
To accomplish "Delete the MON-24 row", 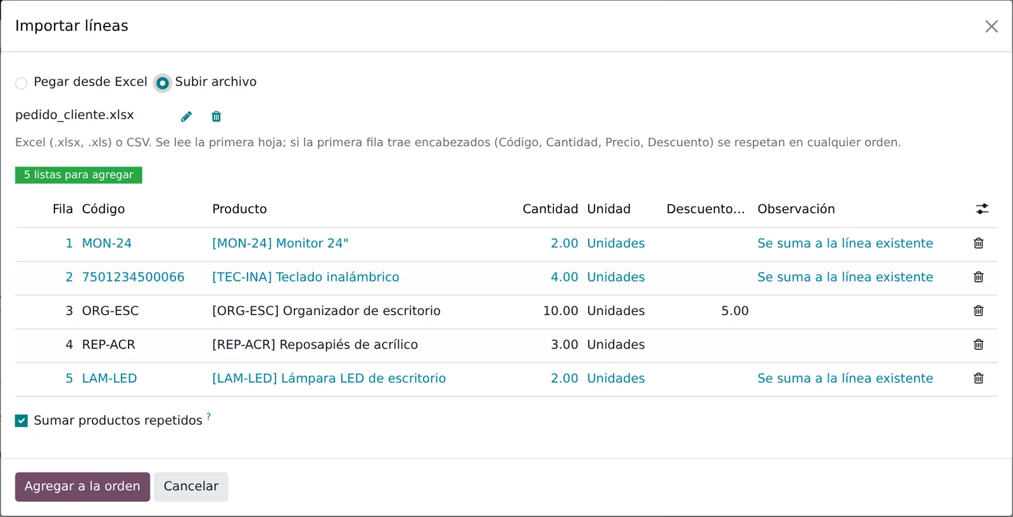I will 978,244.
